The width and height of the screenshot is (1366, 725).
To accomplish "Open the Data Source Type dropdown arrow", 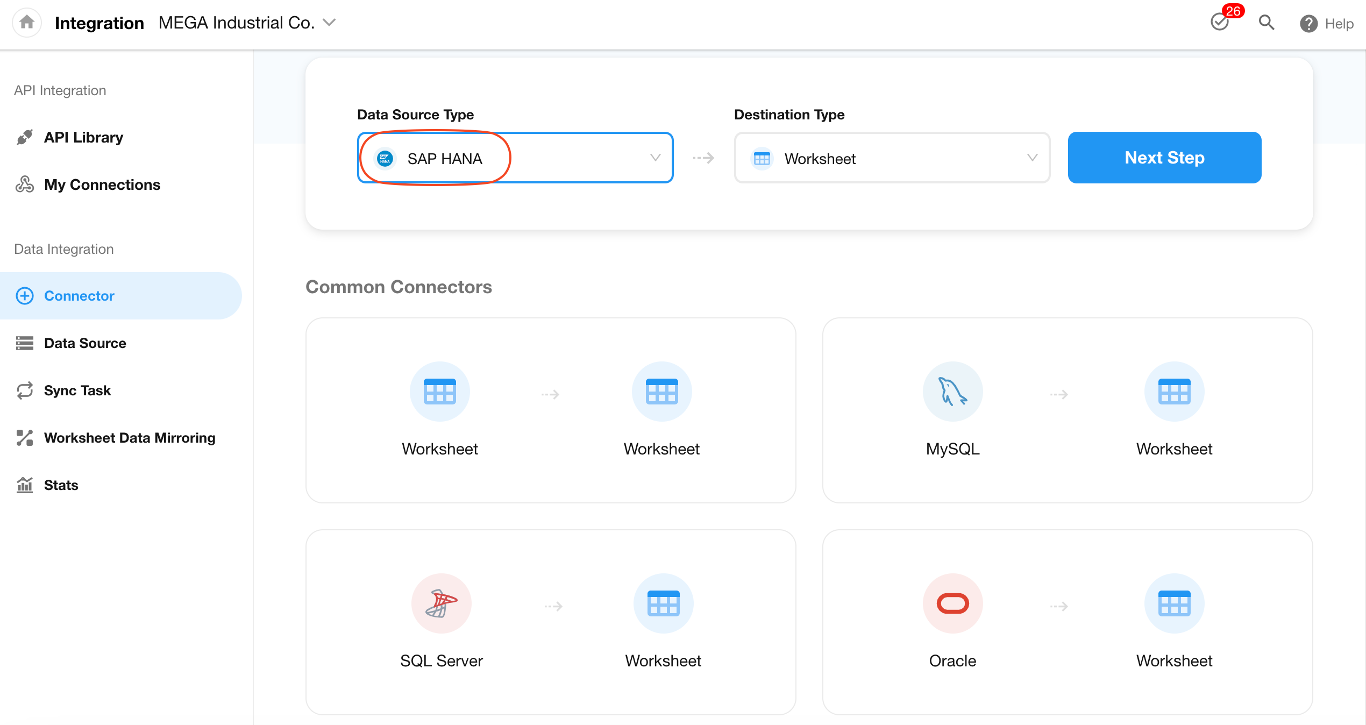I will tap(655, 158).
